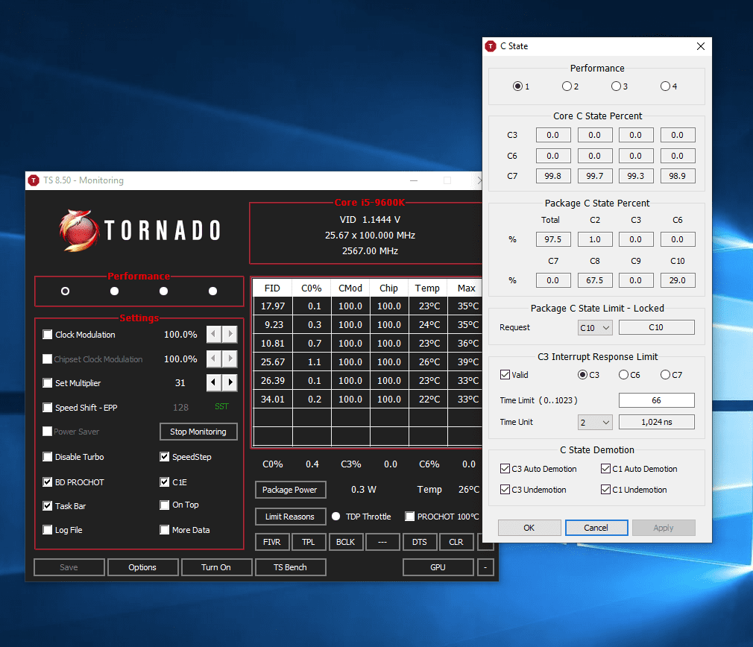Screen dimensions: 753x647
Task: Choose the C7 interrupt response radio button
Action: 665,375
